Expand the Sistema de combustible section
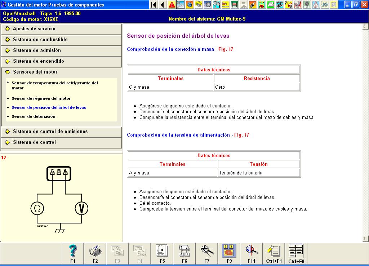The image size is (369, 266). click(40, 40)
